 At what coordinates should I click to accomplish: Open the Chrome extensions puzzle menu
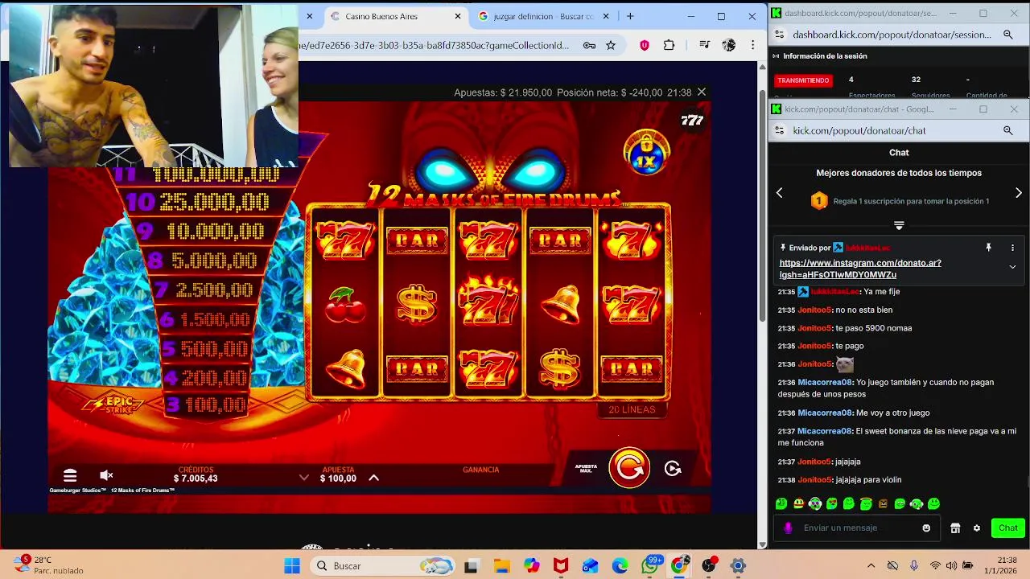669,45
